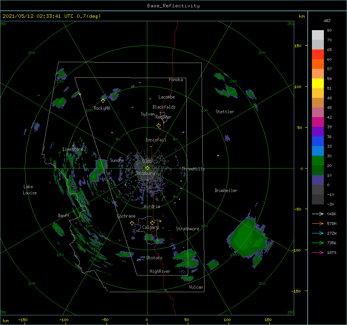This screenshot has height=325, width=347.
Task: Select the bright yellow 51–54 dBZ band
Action: click(x=318, y=83)
